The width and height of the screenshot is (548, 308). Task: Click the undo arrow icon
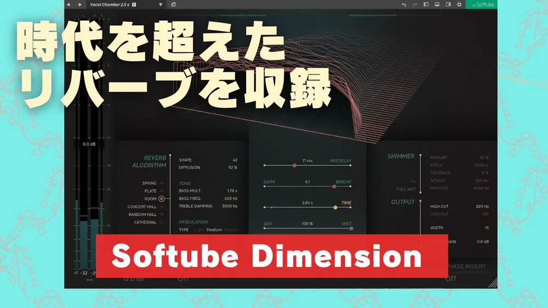point(404,4)
